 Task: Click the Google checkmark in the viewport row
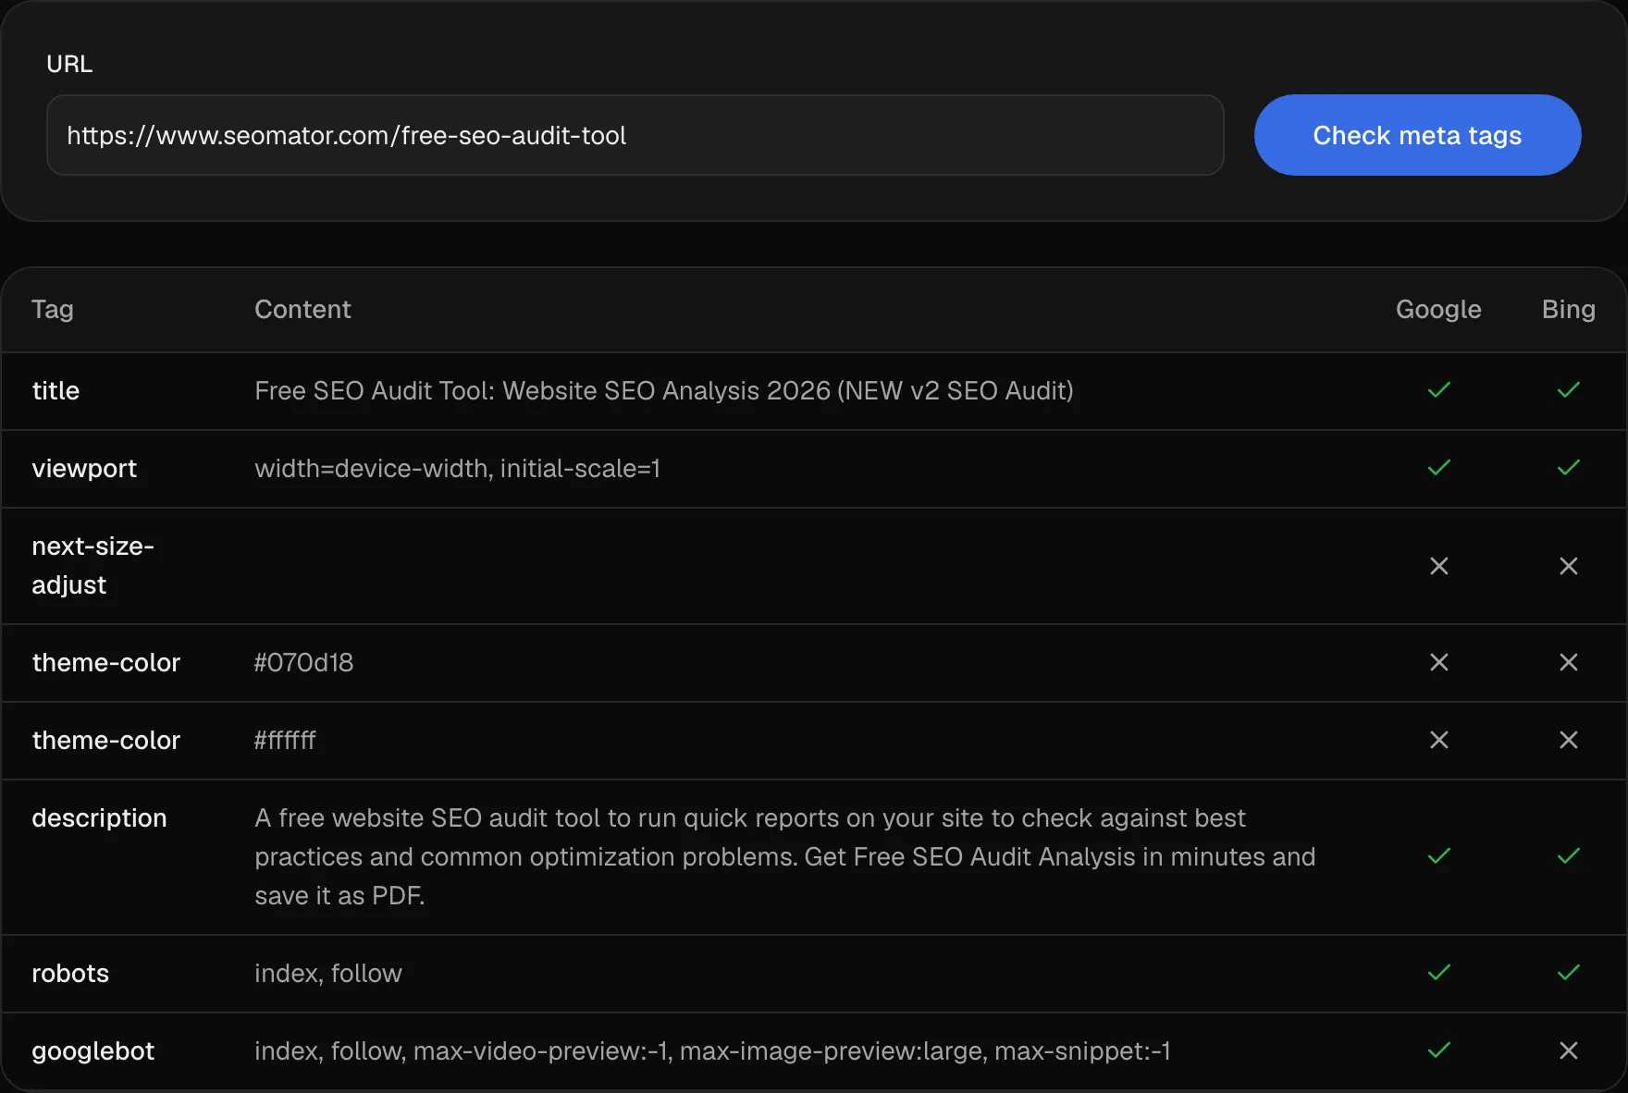[x=1439, y=468]
